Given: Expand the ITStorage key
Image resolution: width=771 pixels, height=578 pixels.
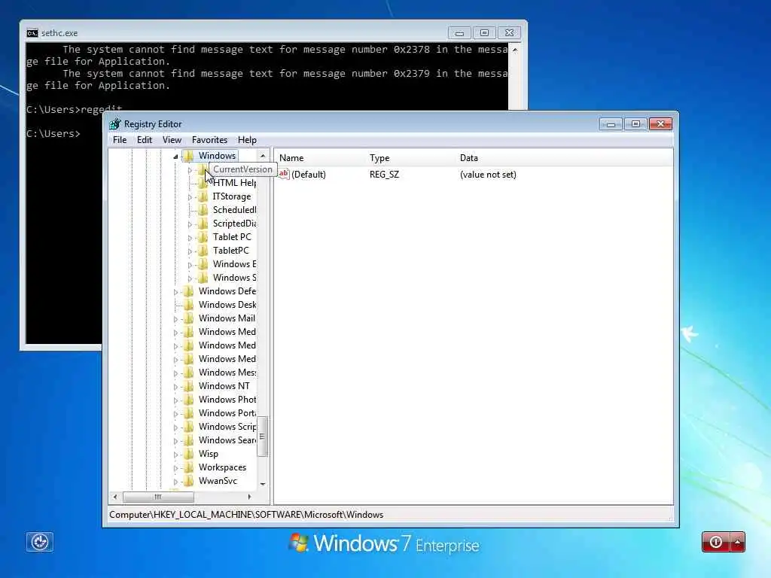Looking at the screenshot, I should 190,197.
